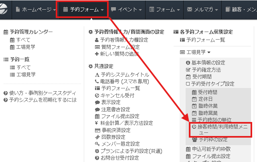Click calendar icon beside 予約管理カレンダー heading
Screen dimensions: 257x162
tap(6, 32)
